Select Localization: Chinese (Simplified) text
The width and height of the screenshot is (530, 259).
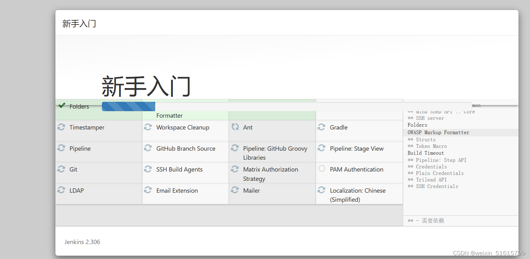tap(358, 195)
